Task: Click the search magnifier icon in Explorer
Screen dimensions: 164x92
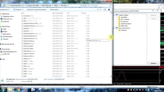Action: pos(110,6)
